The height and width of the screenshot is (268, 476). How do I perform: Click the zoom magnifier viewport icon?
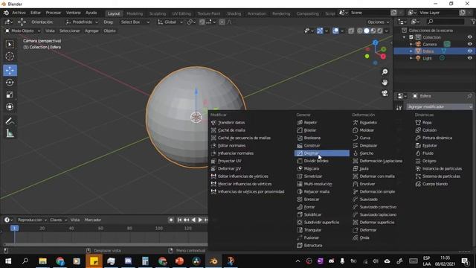[385, 71]
